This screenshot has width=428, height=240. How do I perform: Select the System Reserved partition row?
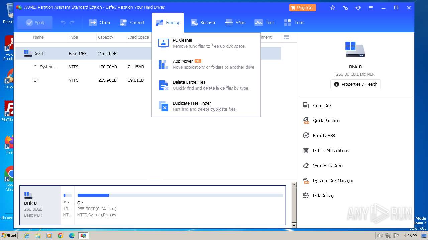pos(148,67)
